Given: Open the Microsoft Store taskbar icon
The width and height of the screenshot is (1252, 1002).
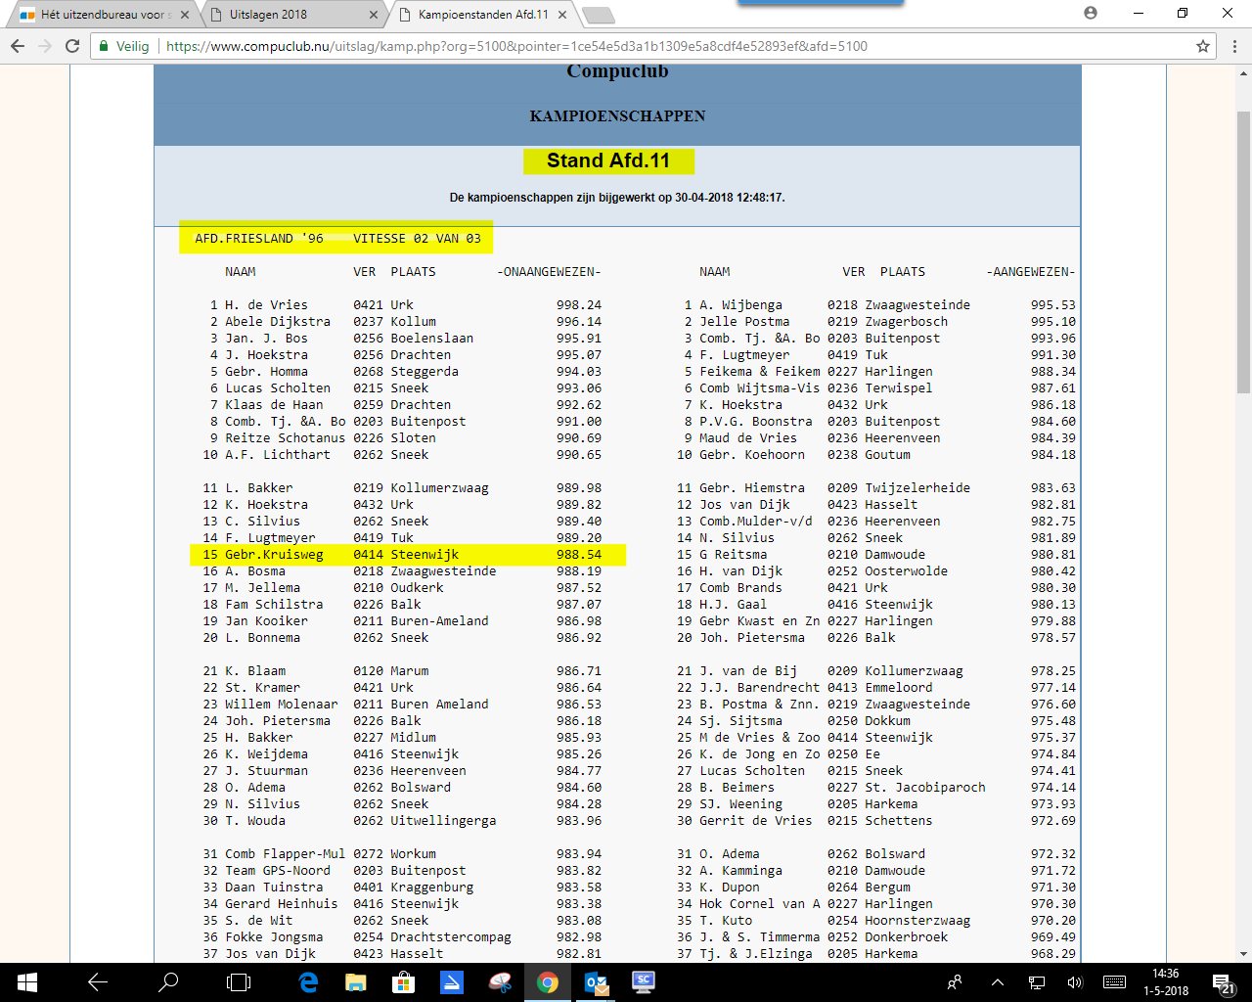Looking at the screenshot, I should tap(404, 982).
